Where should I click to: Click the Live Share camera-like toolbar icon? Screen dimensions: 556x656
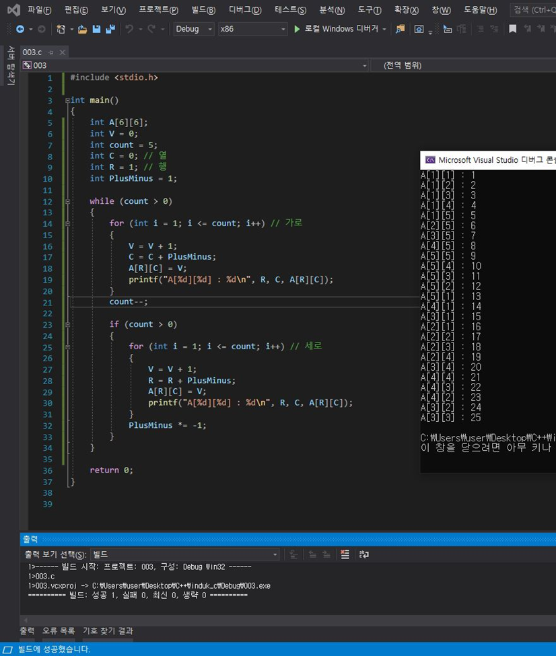[x=419, y=29]
